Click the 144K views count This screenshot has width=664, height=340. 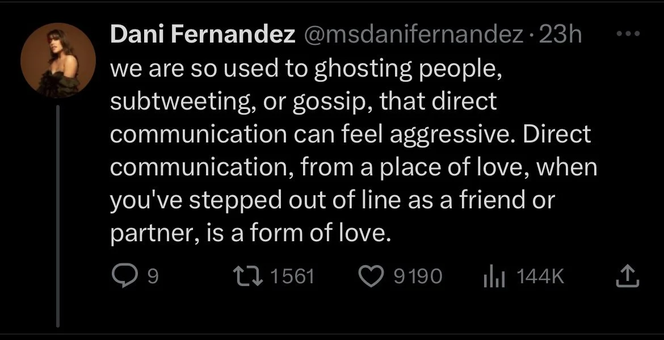tap(541, 276)
